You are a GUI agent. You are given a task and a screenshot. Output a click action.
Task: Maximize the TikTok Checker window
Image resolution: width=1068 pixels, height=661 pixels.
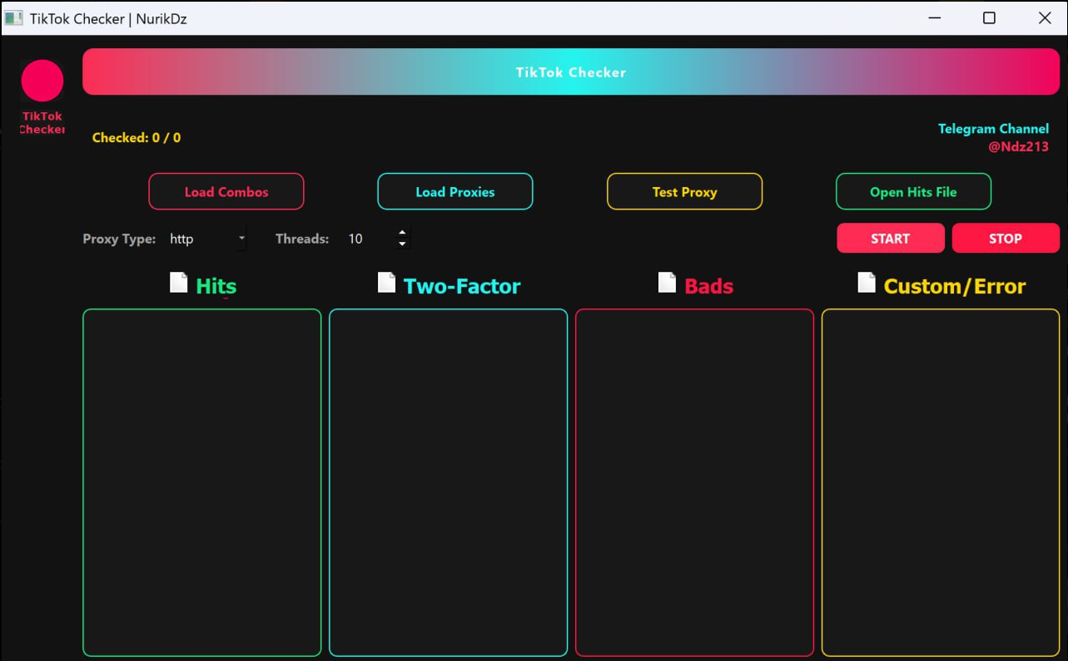(x=989, y=18)
